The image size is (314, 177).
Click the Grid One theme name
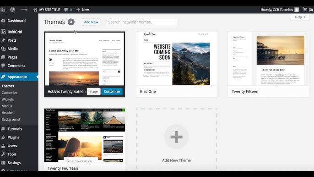(x=148, y=92)
